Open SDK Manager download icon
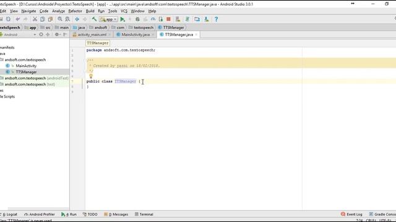Image resolution: width=396 pixels, height=222 pixels. pyautogui.click(x=207, y=19)
